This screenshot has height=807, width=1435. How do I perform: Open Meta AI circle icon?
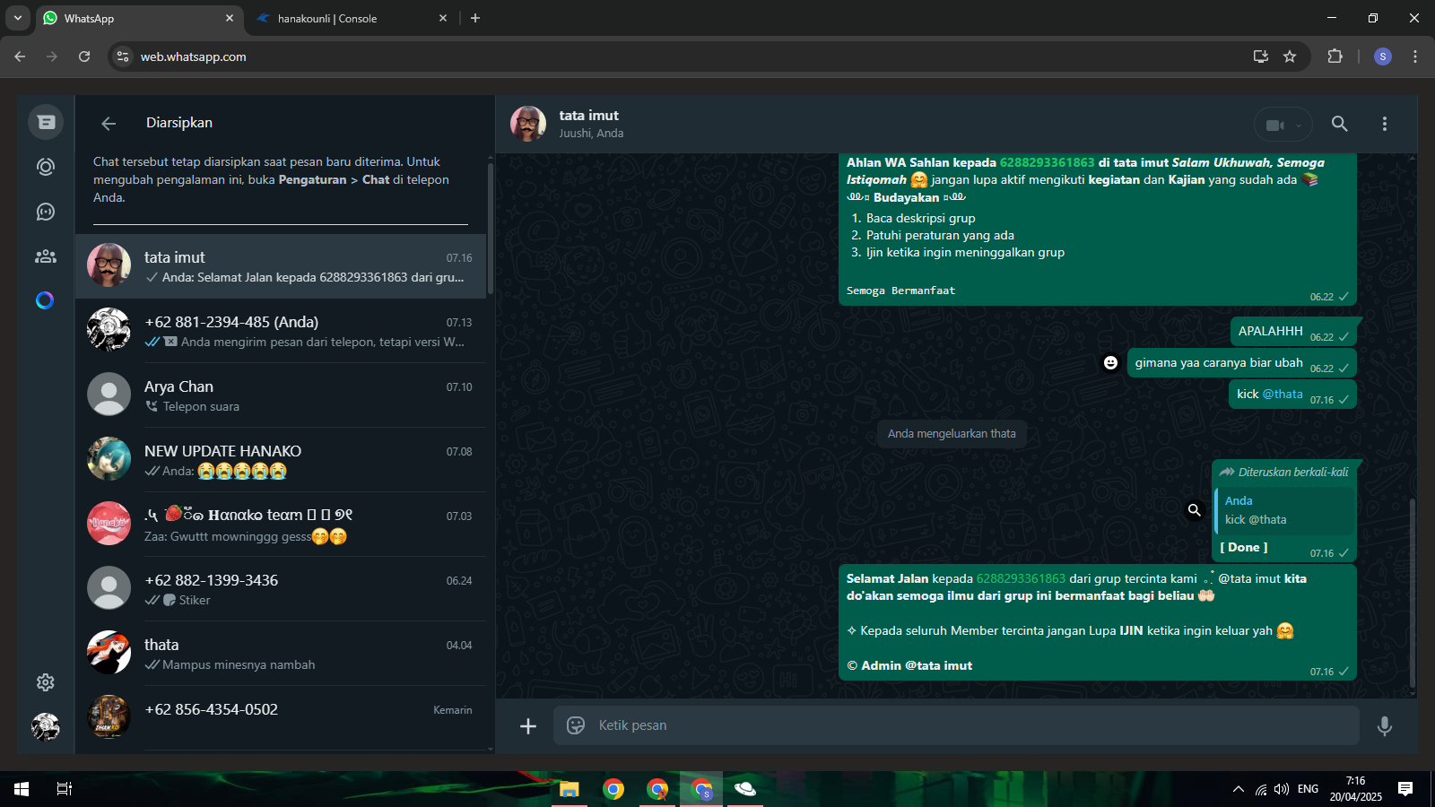(x=45, y=300)
